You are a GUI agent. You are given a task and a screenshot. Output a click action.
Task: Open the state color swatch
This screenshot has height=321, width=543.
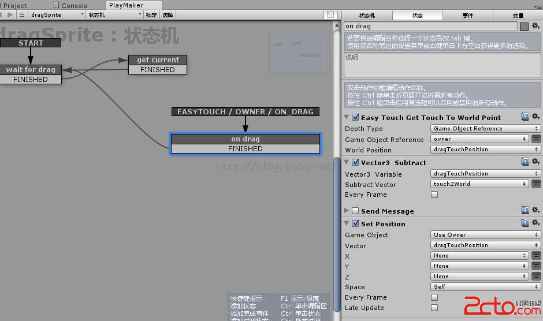(x=524, y=27)
